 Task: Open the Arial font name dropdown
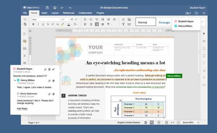pos(46,20)
